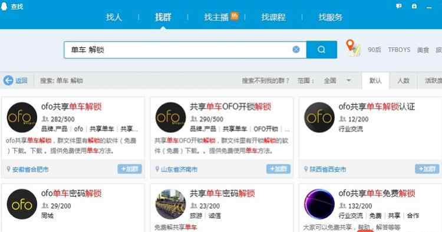
Task: Click the 行业交流 tag under ofo共享单车解锁认证
Action: pyautogui.click(x=351, y=129)
